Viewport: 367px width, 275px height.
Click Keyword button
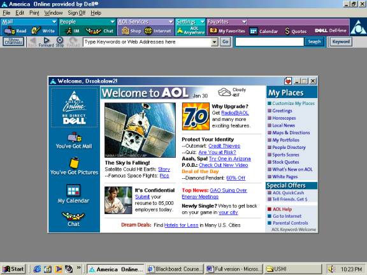341,42
